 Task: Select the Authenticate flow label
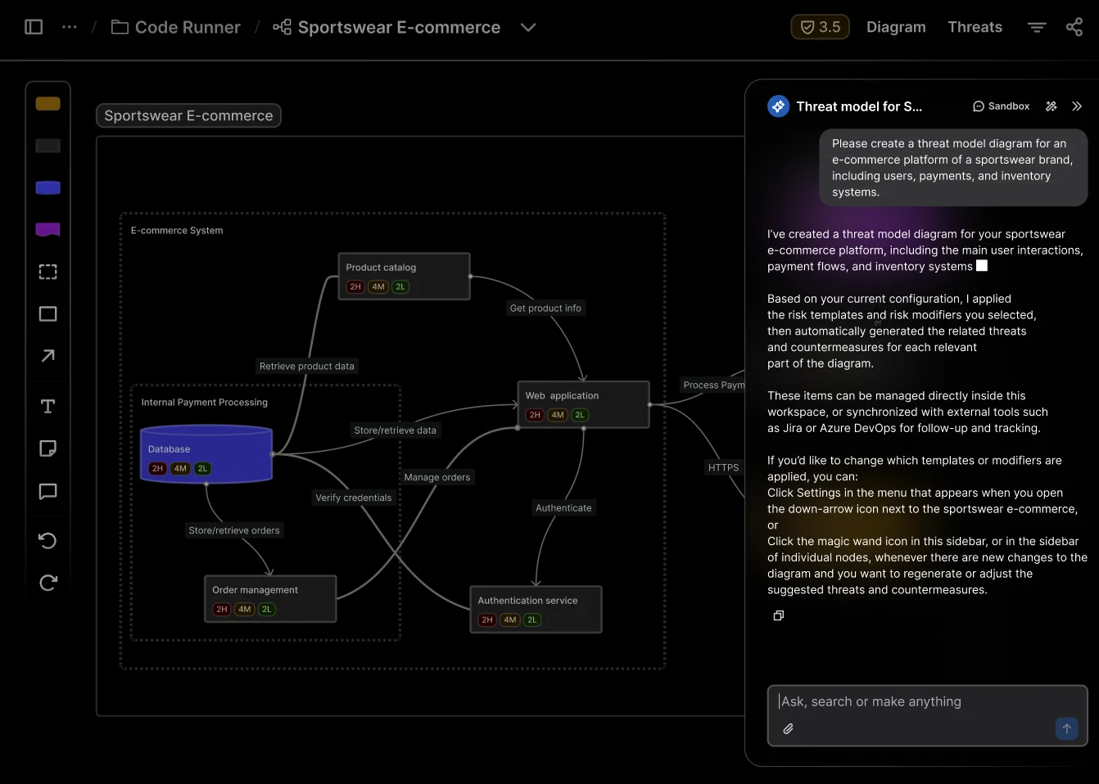click(x=563, y=508)
